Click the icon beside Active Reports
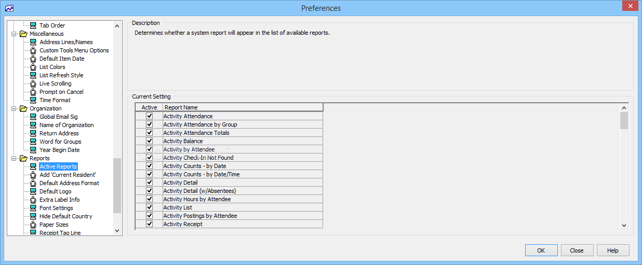The width and height of the screenshot is (642, 265). click(x=33, y=166)
